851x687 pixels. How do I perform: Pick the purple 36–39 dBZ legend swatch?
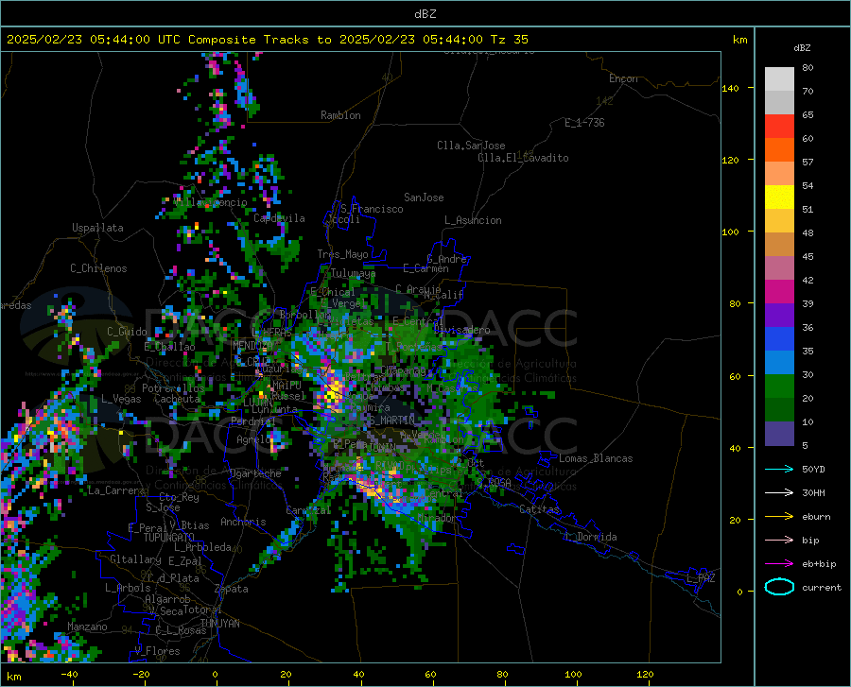coord(779,316)
